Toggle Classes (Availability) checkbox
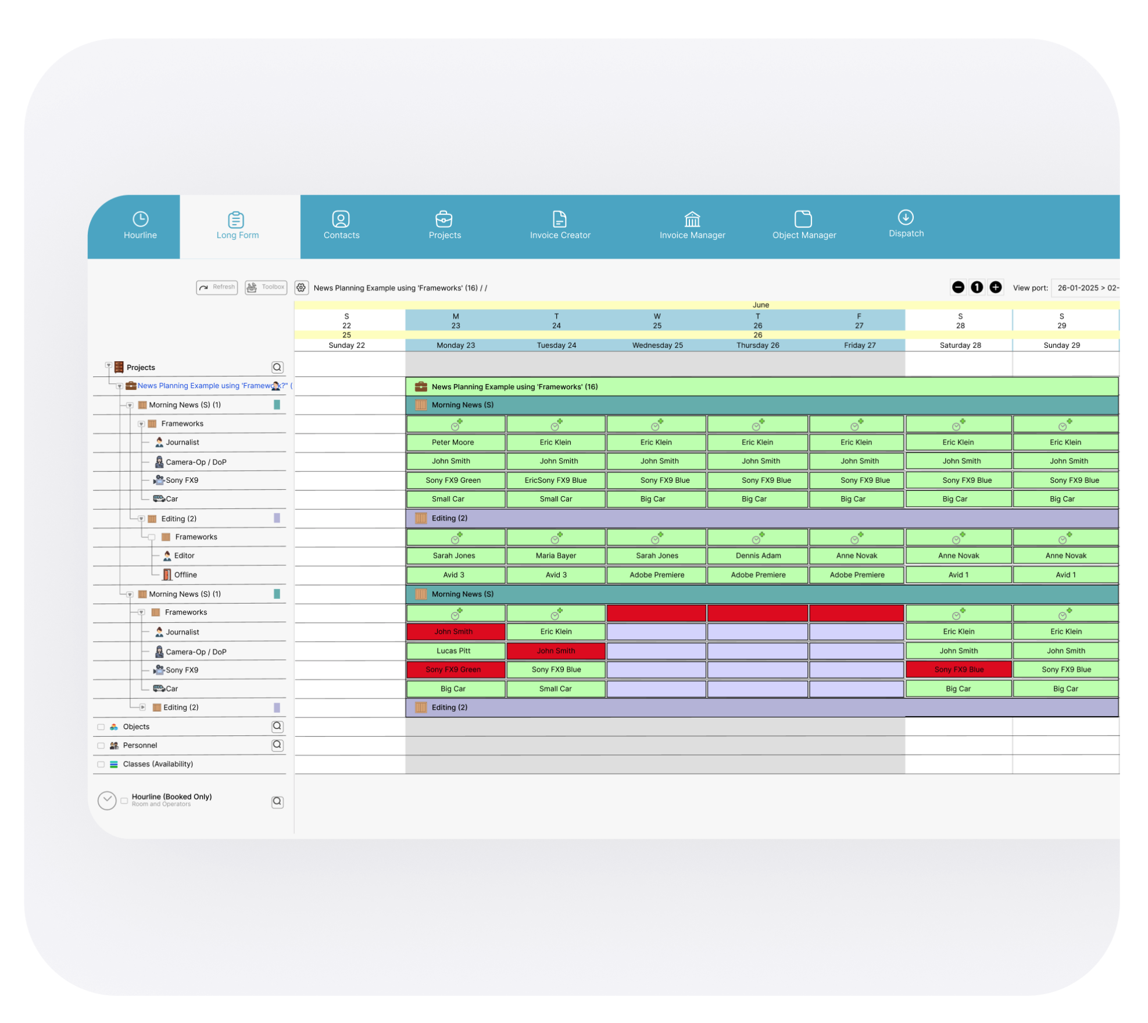The height and width of the screenshot is (1023, 1148). point(101,764)
